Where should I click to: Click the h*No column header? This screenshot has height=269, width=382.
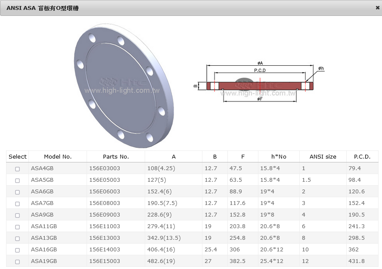pos(279,157)
